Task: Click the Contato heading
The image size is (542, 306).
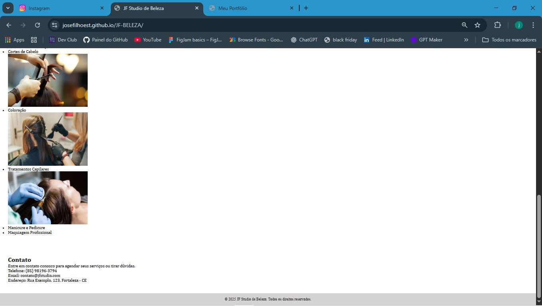Action: pos(20,260)
